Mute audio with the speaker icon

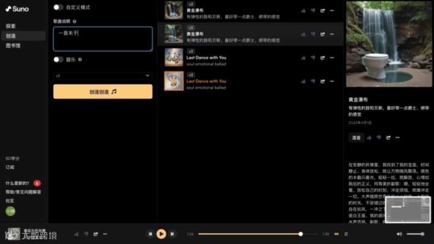[x=399, y=234]
